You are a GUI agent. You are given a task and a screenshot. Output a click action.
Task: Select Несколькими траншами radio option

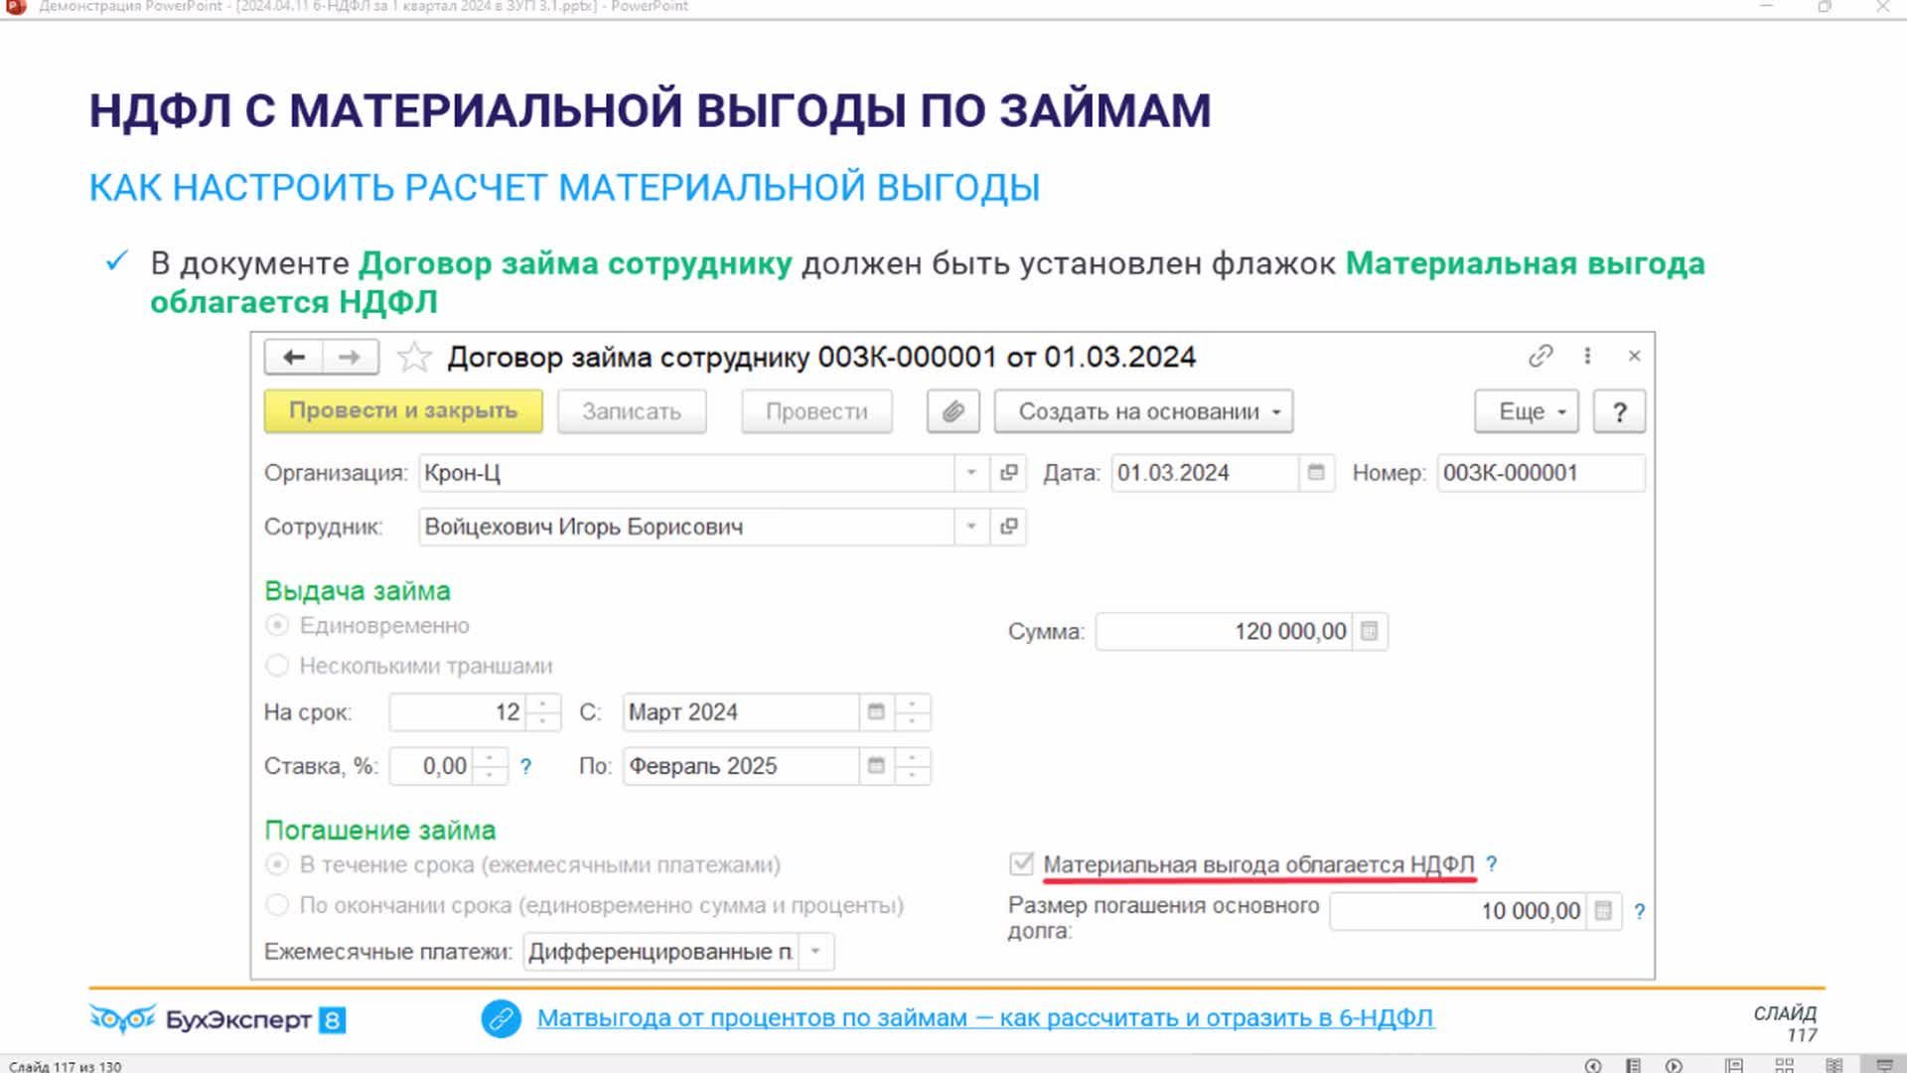(277, 666)
